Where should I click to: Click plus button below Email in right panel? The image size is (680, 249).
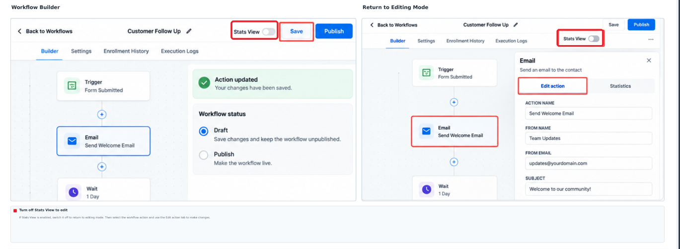(x=453, y=162)
